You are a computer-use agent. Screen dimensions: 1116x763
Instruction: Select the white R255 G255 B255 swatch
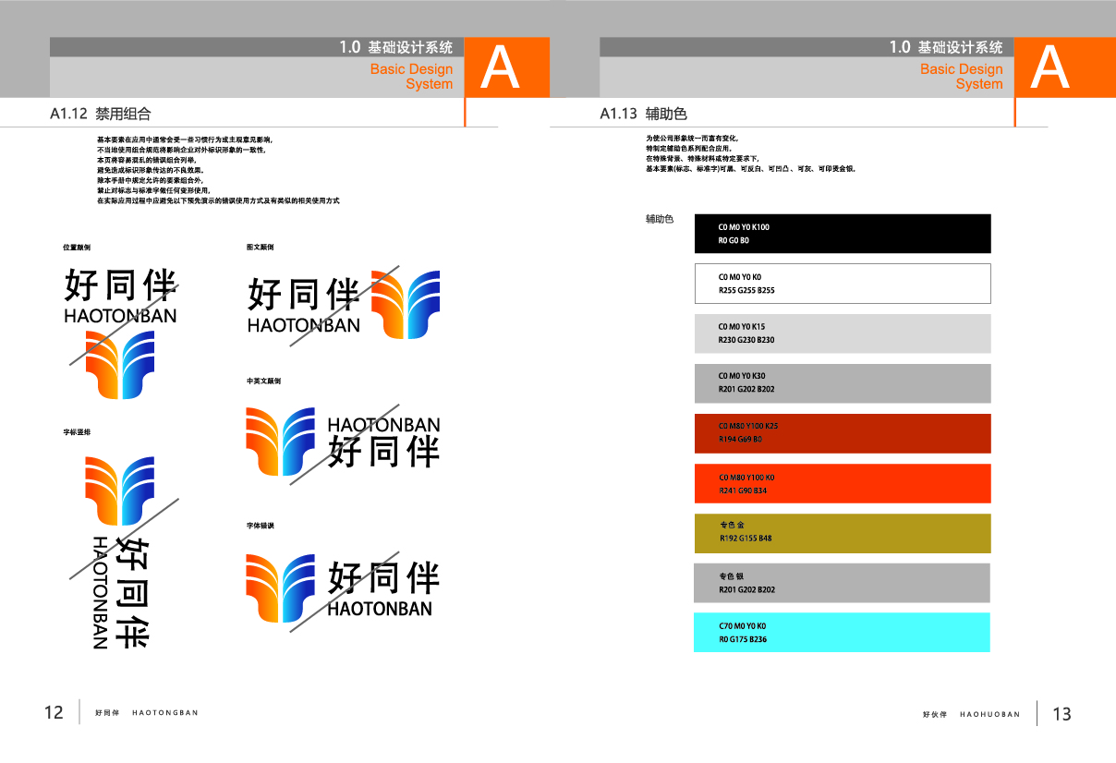coord(842,284)
